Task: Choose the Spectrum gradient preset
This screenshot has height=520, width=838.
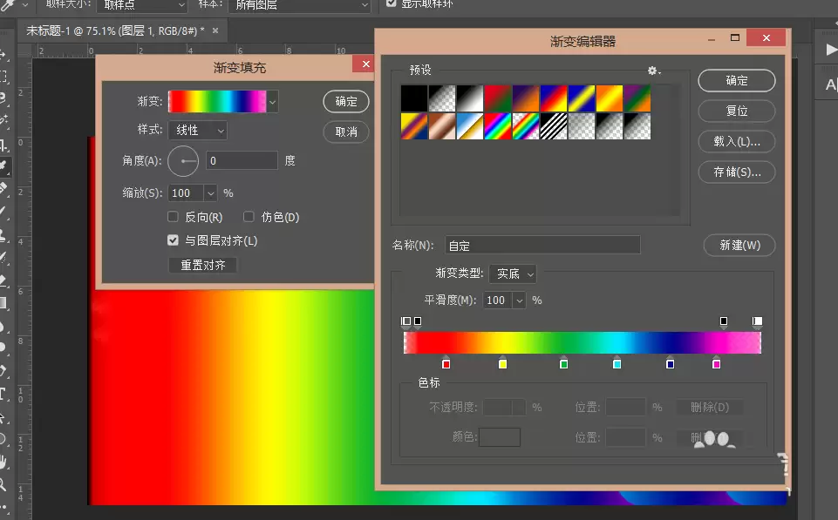Action: [498, 126]
